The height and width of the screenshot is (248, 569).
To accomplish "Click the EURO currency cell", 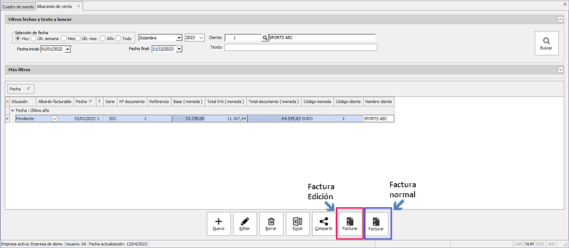I will tap(317, 118).
